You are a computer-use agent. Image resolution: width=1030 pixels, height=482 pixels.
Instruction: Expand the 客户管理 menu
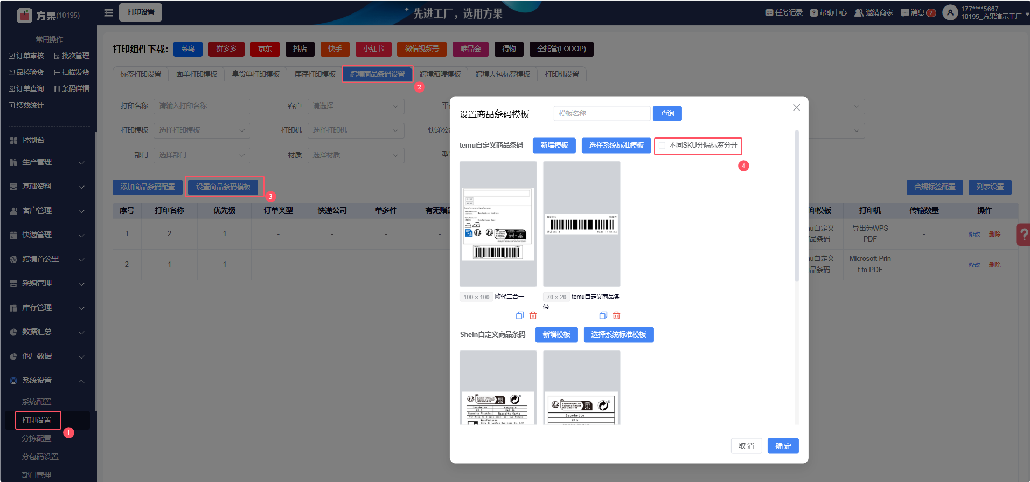coord(48,210)
